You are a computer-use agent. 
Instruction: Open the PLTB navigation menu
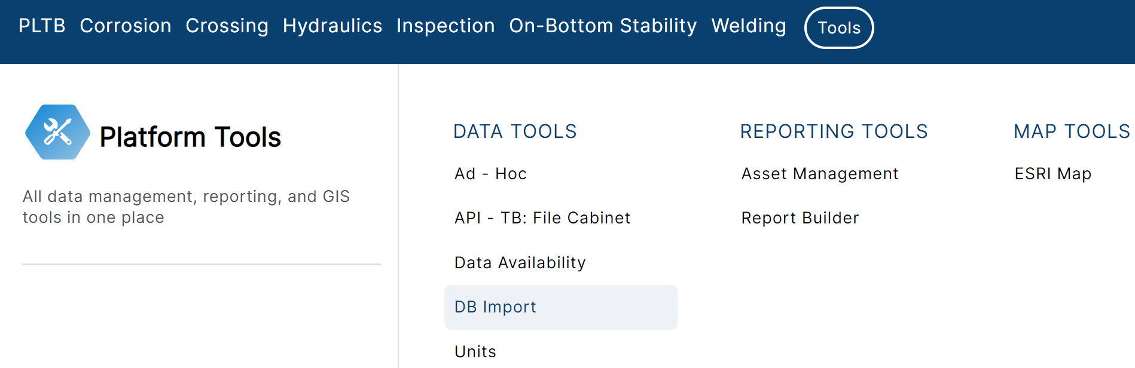tap(42, 26)
